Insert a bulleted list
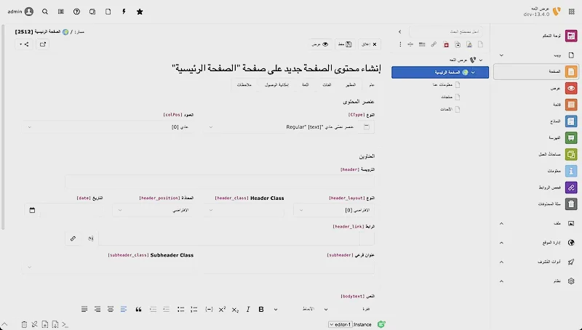 coord(180,309)
